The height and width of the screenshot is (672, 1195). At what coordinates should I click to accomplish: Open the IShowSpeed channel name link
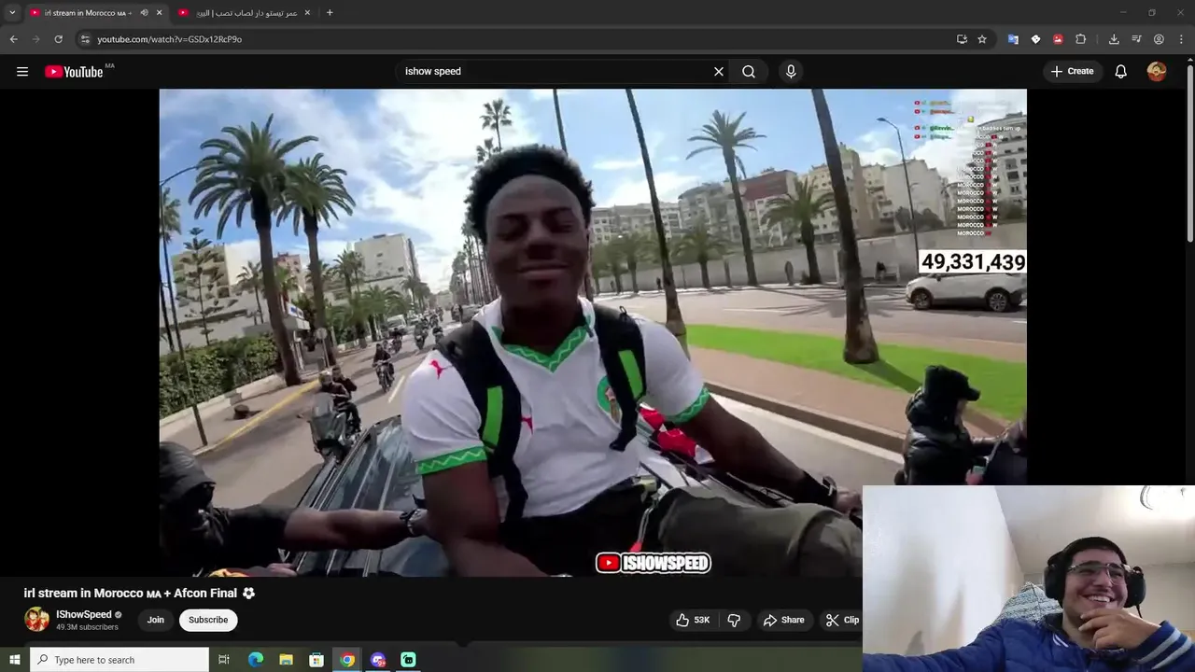pos(84,614)
